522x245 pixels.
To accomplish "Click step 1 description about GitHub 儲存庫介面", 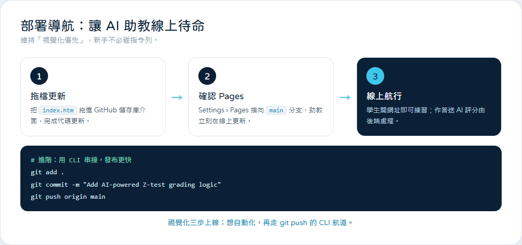I will pos(88,115).
